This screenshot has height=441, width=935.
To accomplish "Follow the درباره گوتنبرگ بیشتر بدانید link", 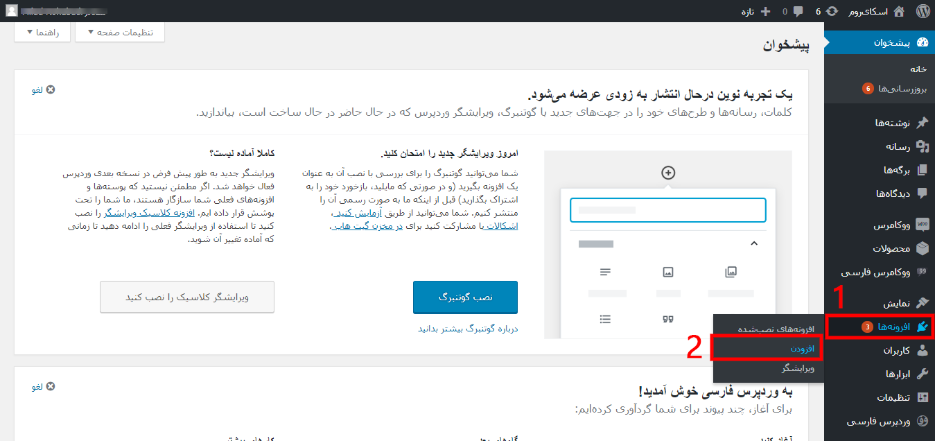I will [468, 329].
